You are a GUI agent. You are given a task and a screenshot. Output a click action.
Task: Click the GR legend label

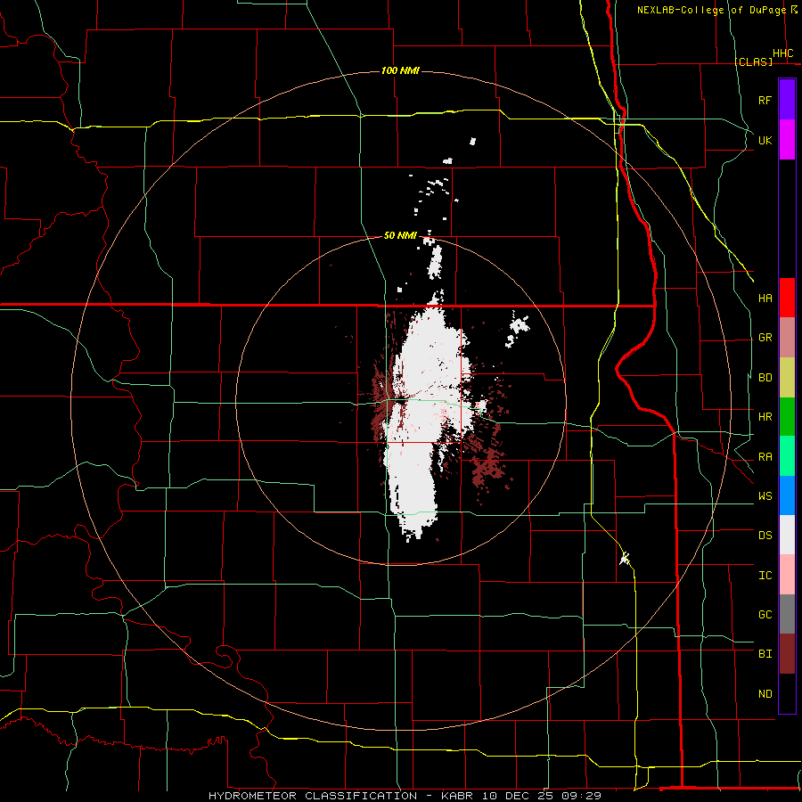click(x=765, y=338)
